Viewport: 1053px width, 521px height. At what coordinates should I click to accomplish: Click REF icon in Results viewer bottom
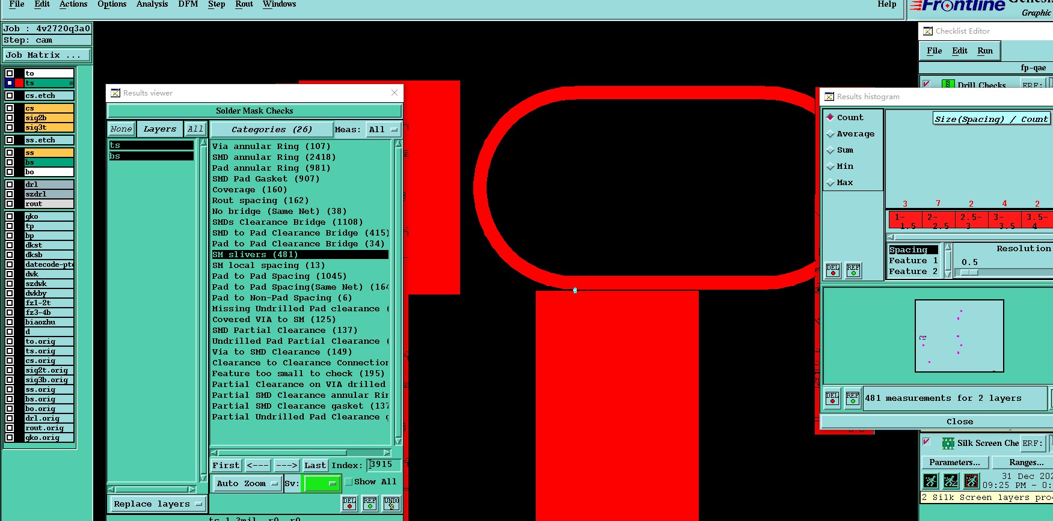coord(370,504)
